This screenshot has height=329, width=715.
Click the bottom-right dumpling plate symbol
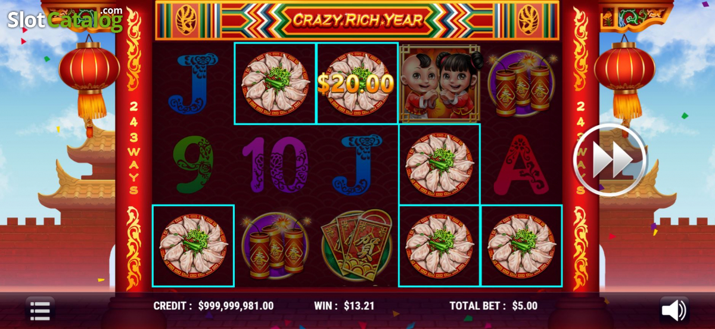pos(521,246)
